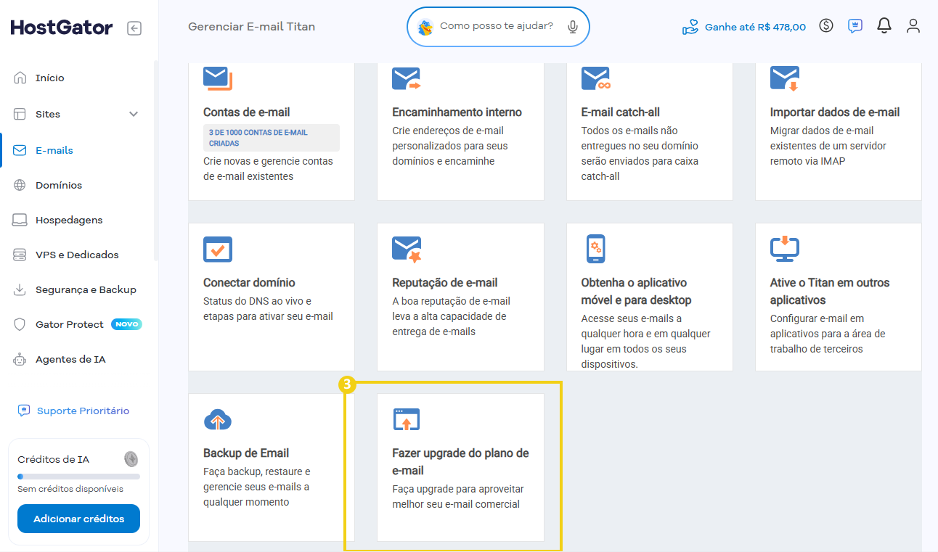Click the E-mail catch-all infinity envelope icon
The image size is (938, 552).
[595, 78]
